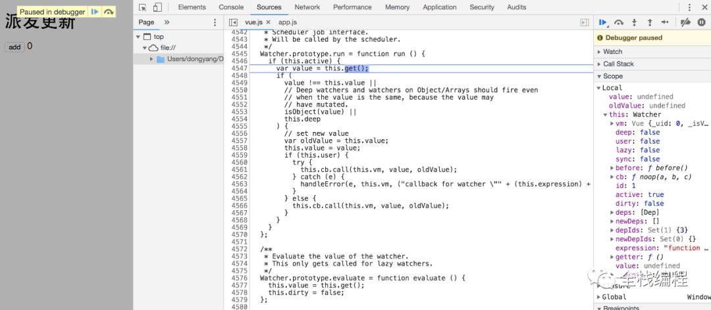Select the Sources panel tab
This screenshot has height=310, width=711.
click(269, 7)
